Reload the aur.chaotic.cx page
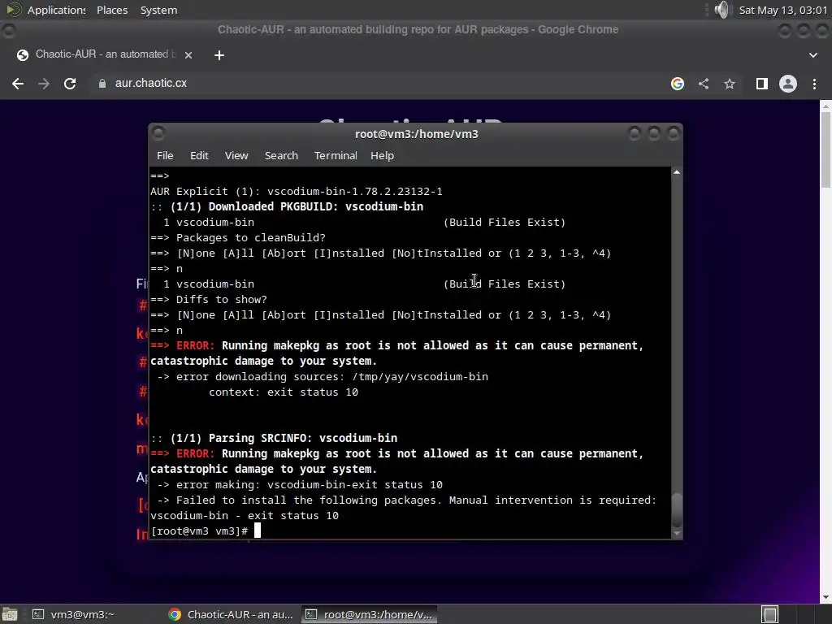The image size is (832, 624). [70, 84]
